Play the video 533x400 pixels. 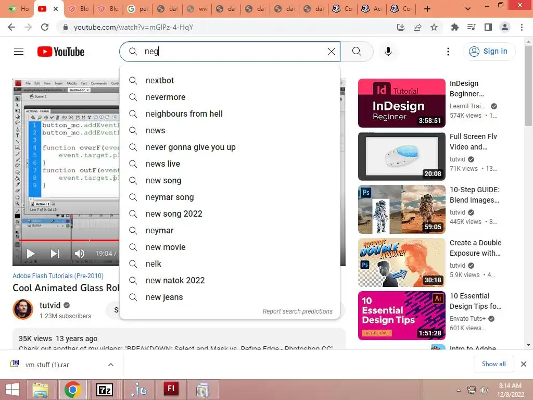click(31, 254)
